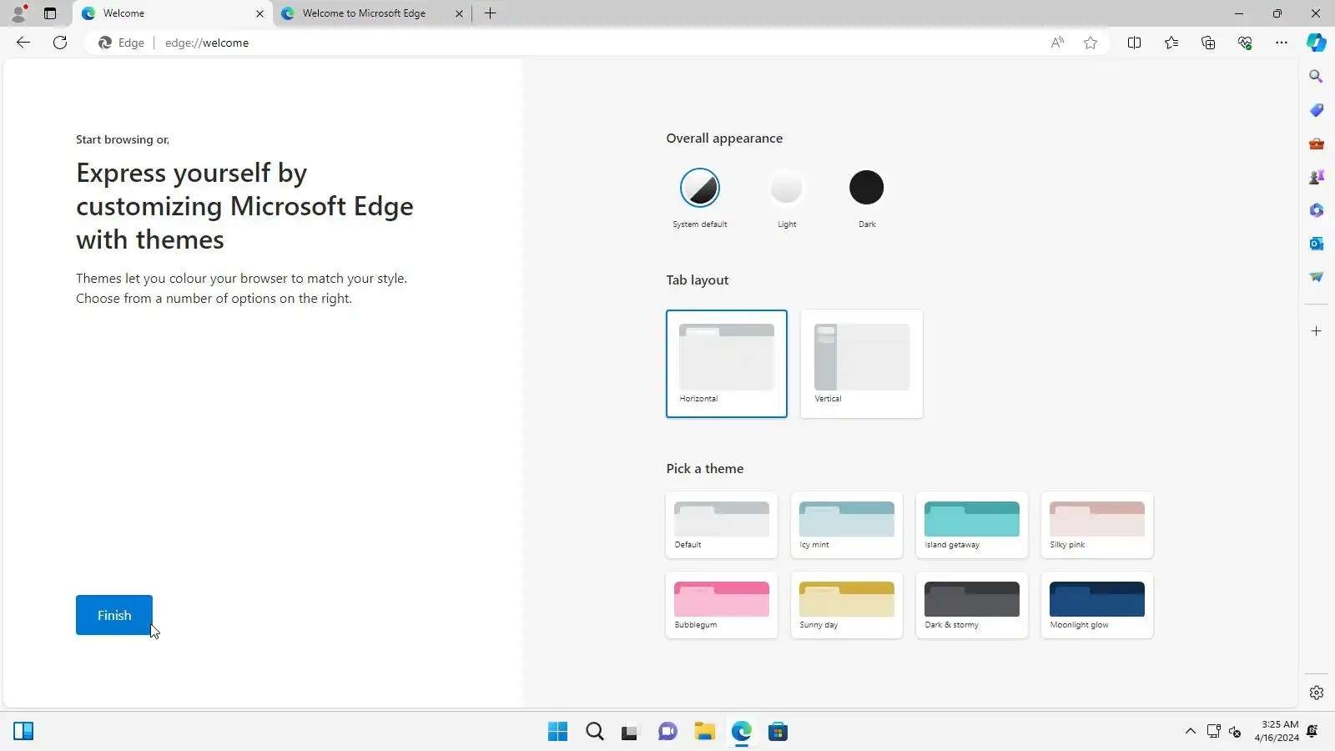Open split screen view
The width and height of the screenshot is (1335, 751).
click(x=1134, y=43)
